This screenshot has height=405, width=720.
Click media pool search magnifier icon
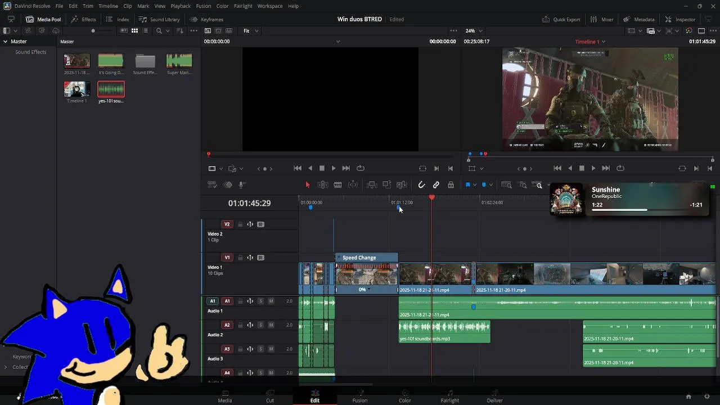click(159, 31)
